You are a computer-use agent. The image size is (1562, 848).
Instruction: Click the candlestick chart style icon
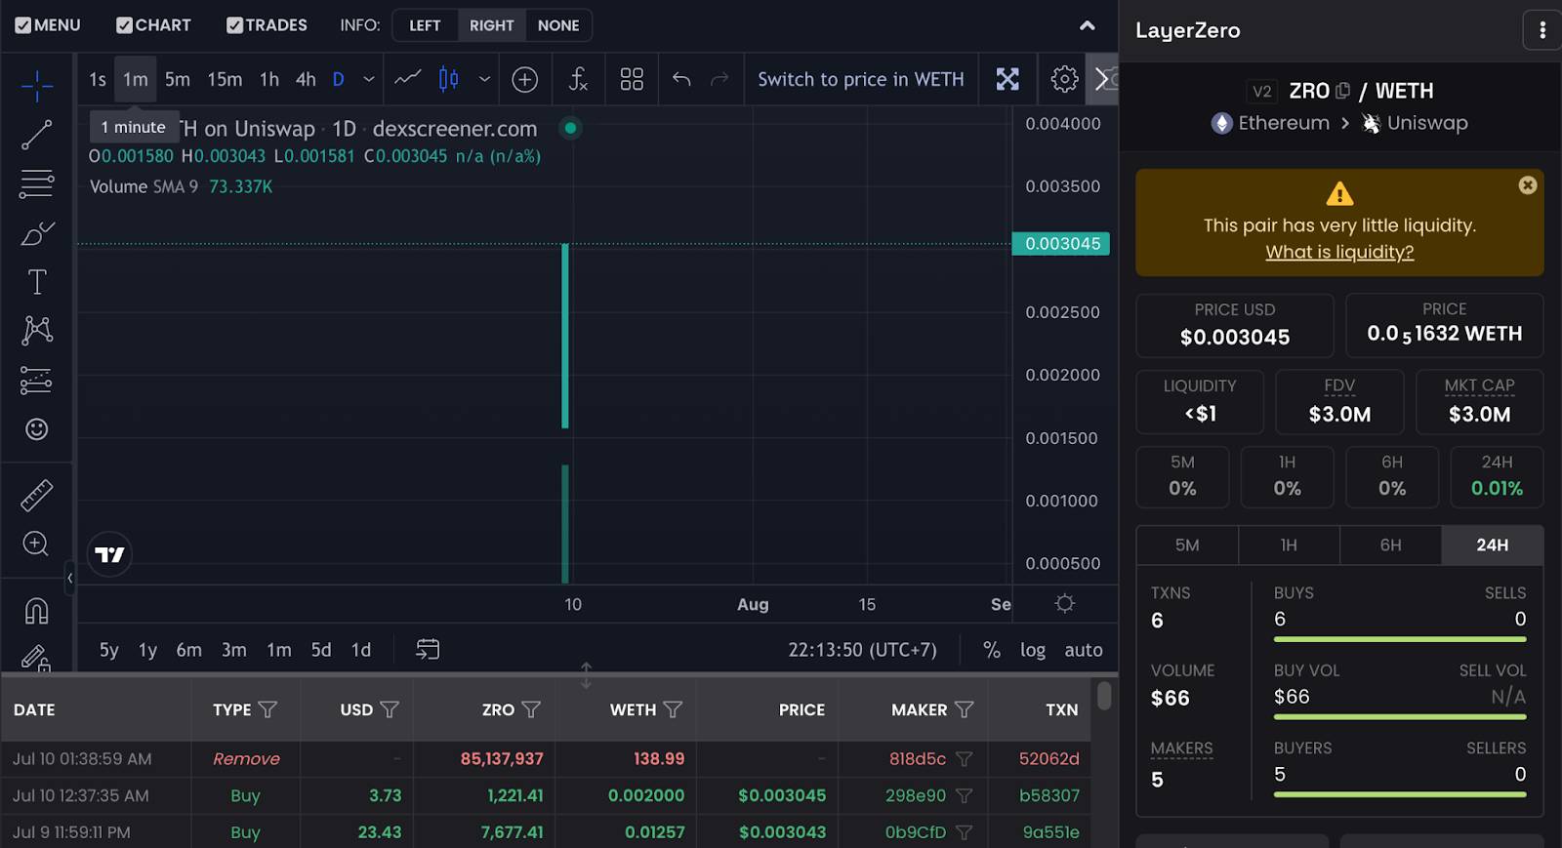tap(449, 80)
